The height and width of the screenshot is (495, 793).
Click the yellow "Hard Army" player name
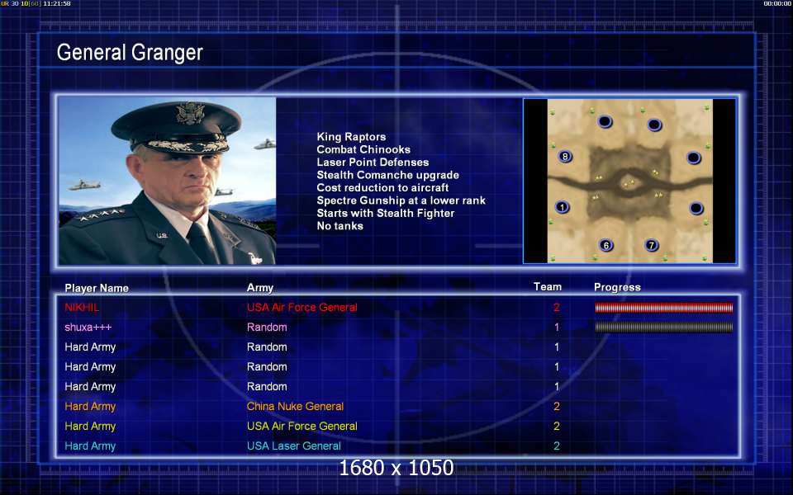coord(90,427)
